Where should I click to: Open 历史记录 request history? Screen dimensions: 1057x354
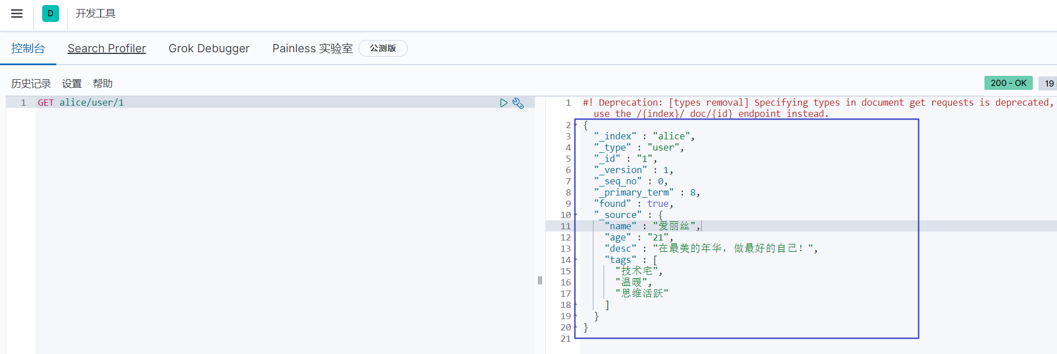(31, 84)
